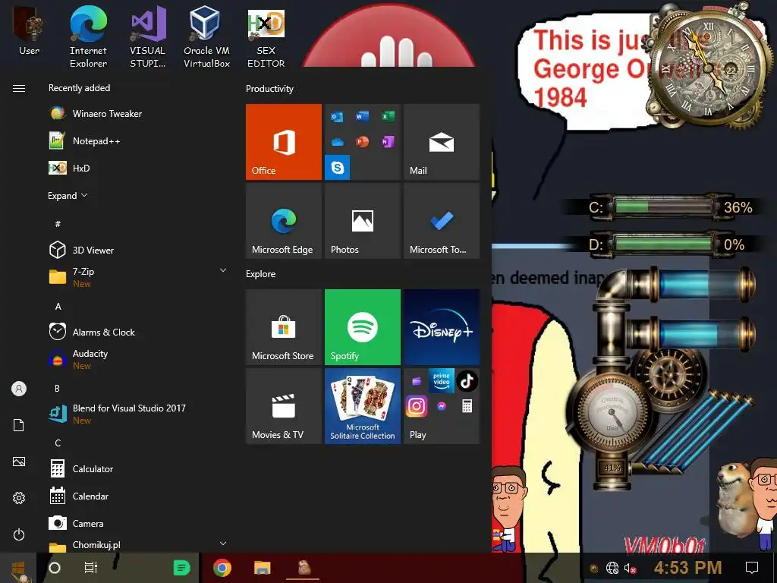Click the D: drive usage bar gadget

[x=664, y=244]
